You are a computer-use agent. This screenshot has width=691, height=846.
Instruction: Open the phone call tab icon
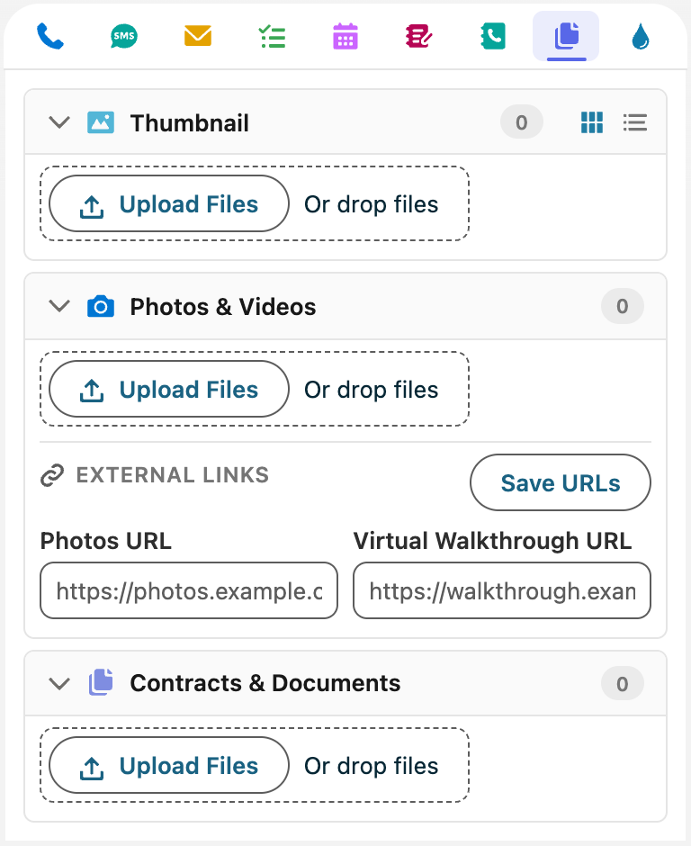coord(50,37)
